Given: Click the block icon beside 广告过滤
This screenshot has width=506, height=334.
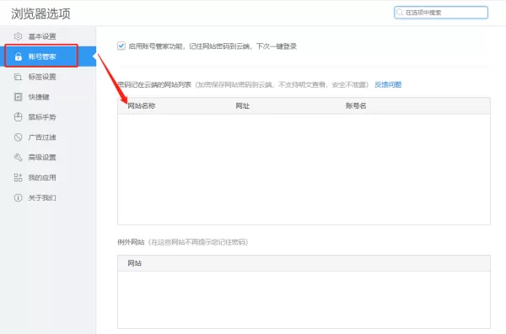Looking at the screenshot, I should (18, 137).
